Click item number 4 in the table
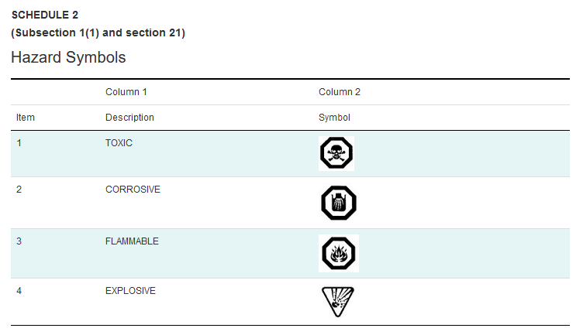Viewport: 583px width, 335px height. click(x=19, y=291)
